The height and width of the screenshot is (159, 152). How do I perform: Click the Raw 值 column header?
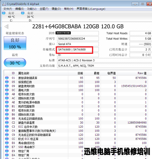pyautogui.click(x=133, y=73)
